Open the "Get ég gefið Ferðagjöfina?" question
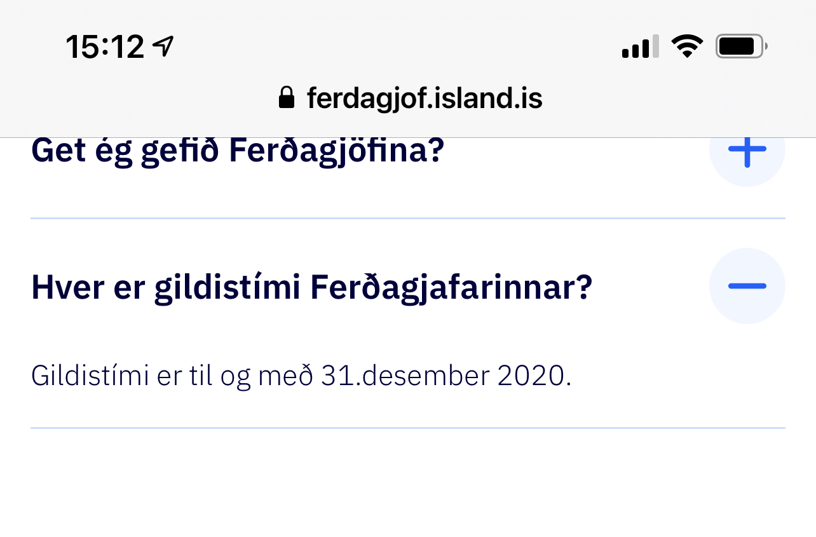The width and height of the screenshot is (816, 537). [x=236, y=151]
